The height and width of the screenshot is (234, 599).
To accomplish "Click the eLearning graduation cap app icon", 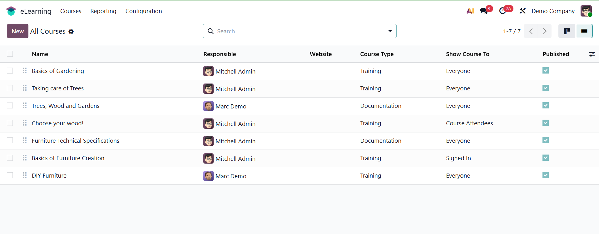I will point(11,11).
